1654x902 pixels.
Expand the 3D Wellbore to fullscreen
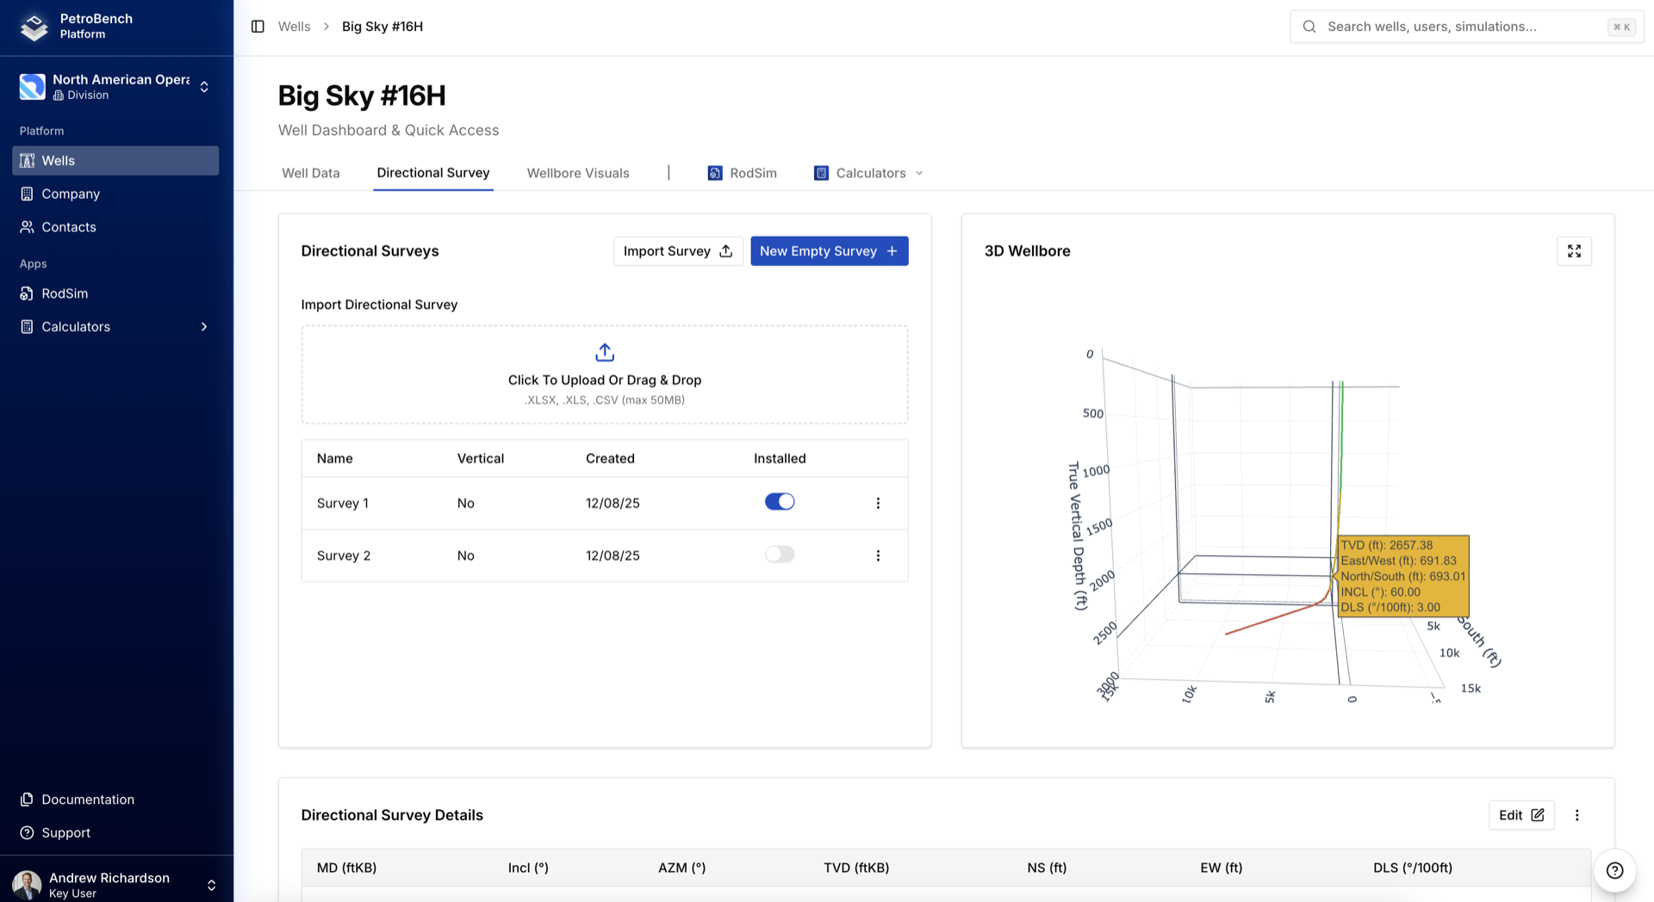1574,251
